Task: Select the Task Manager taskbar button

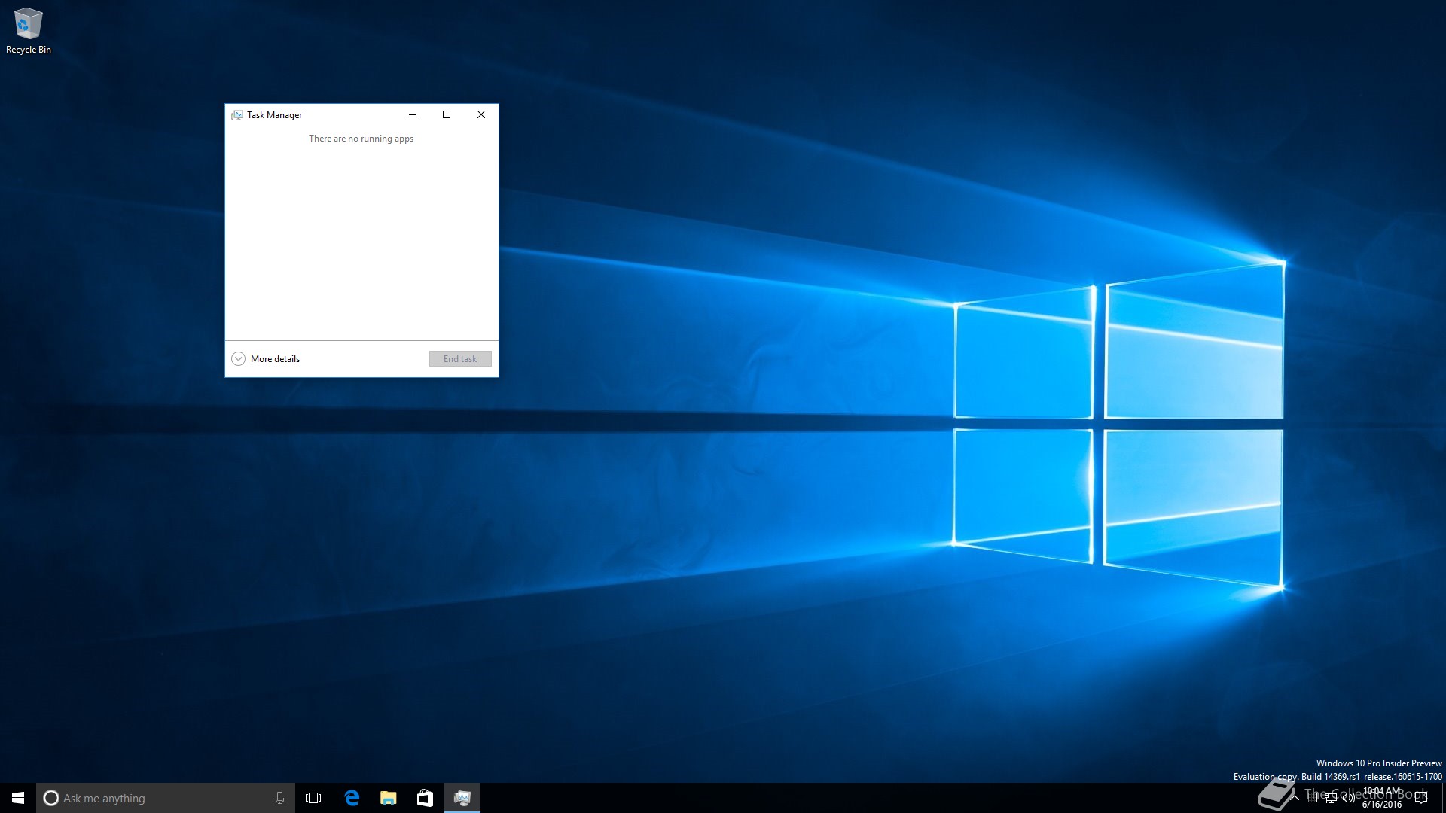Action: click(462, 798)
